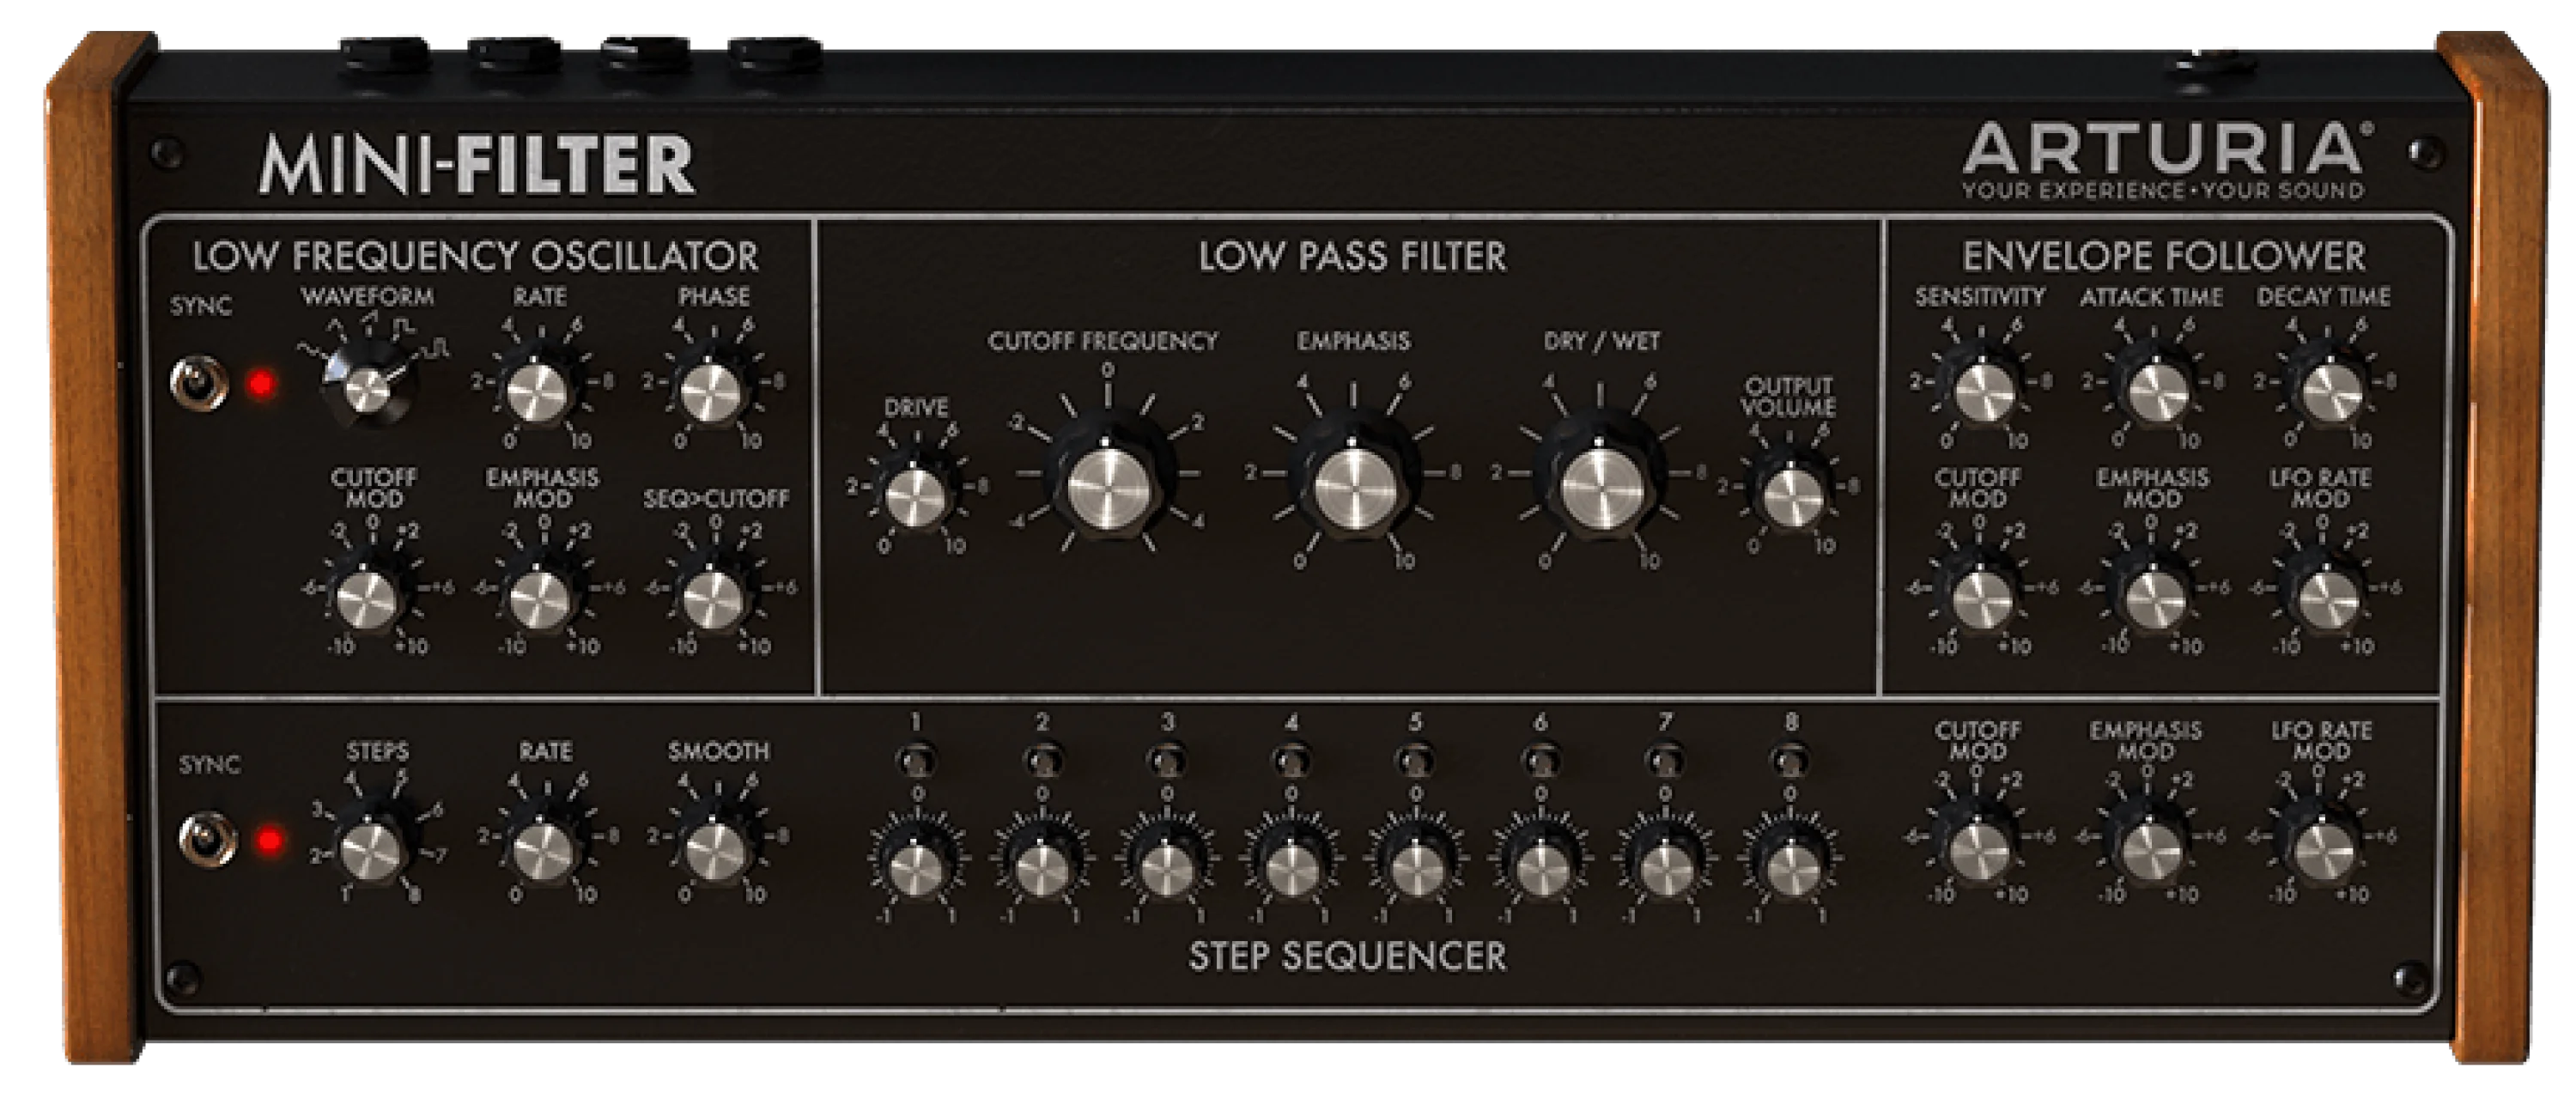This screenshot has height=1099, width=2576.
Task: Click the step 8 indicator LED
Action: coord(1790,762)
